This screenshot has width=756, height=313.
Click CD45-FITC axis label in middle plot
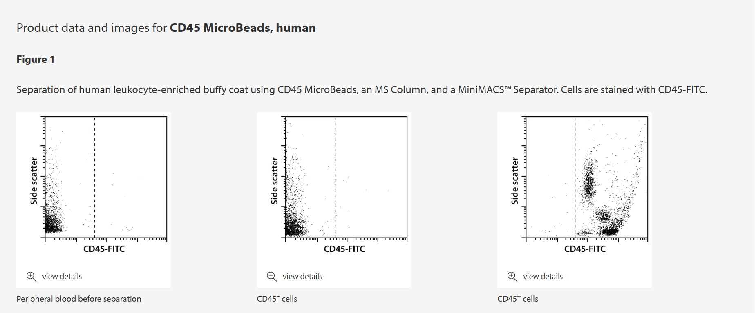pos(344,249)
